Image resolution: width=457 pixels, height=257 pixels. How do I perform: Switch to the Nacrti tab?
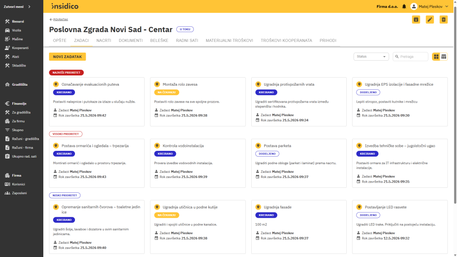pyautogui.click(x=104, y=41)
